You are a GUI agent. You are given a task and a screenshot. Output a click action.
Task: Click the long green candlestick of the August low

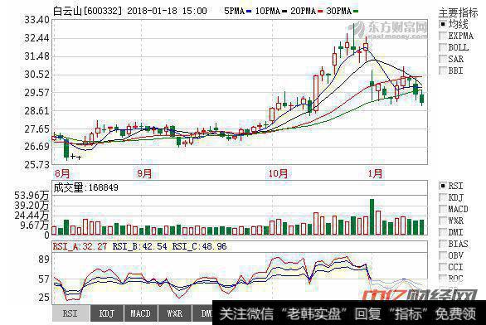click(66, 149)
